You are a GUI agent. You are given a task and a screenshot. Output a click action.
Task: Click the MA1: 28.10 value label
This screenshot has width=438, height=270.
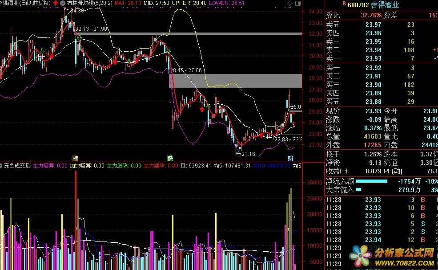pos(128,3)
